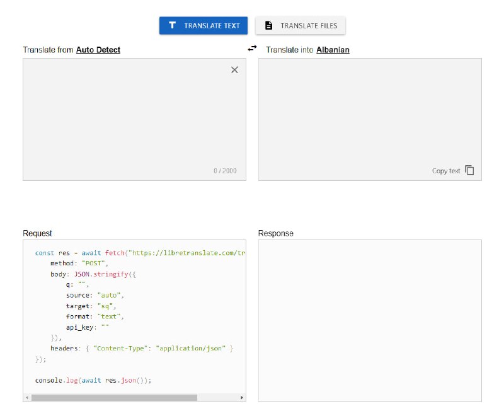Click the "Request" section heading
Viewport: 504px width, 416px height.
click(x=37, y=233)
